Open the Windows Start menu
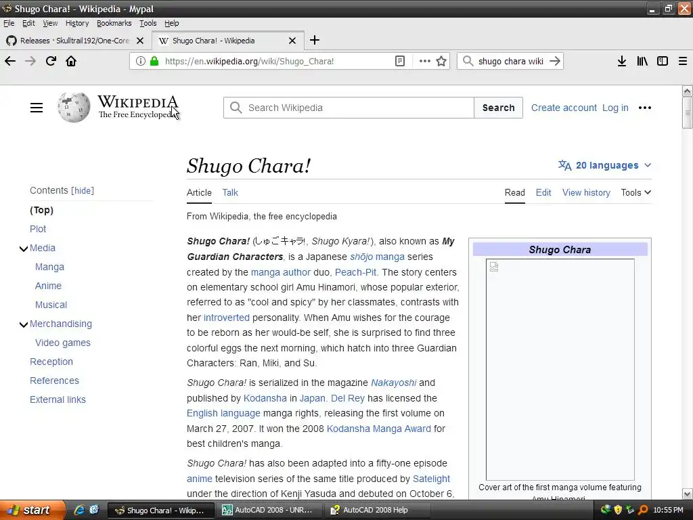Viewport: 693px width, 520px height. [x=32, y=510]
